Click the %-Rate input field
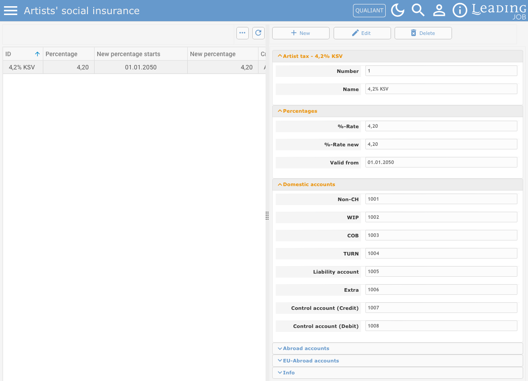This screenshot has width=528, height=381. pos(441,126)
